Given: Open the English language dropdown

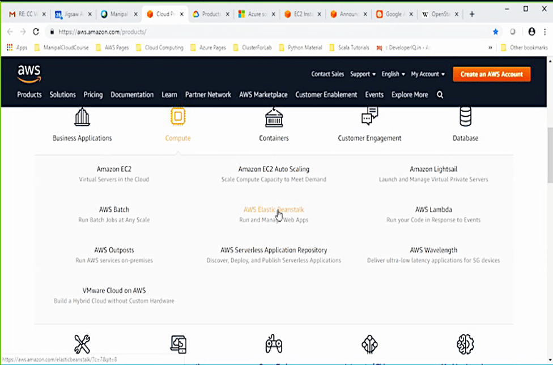Looking at the screenshot, I should (393, 74).
